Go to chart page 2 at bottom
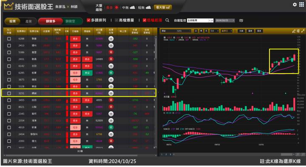 [166, 154]
